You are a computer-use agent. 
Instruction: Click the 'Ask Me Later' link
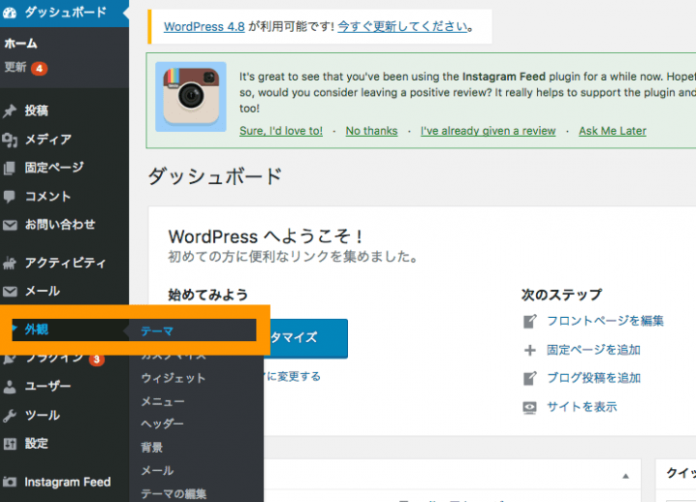[x=613, y=131]
